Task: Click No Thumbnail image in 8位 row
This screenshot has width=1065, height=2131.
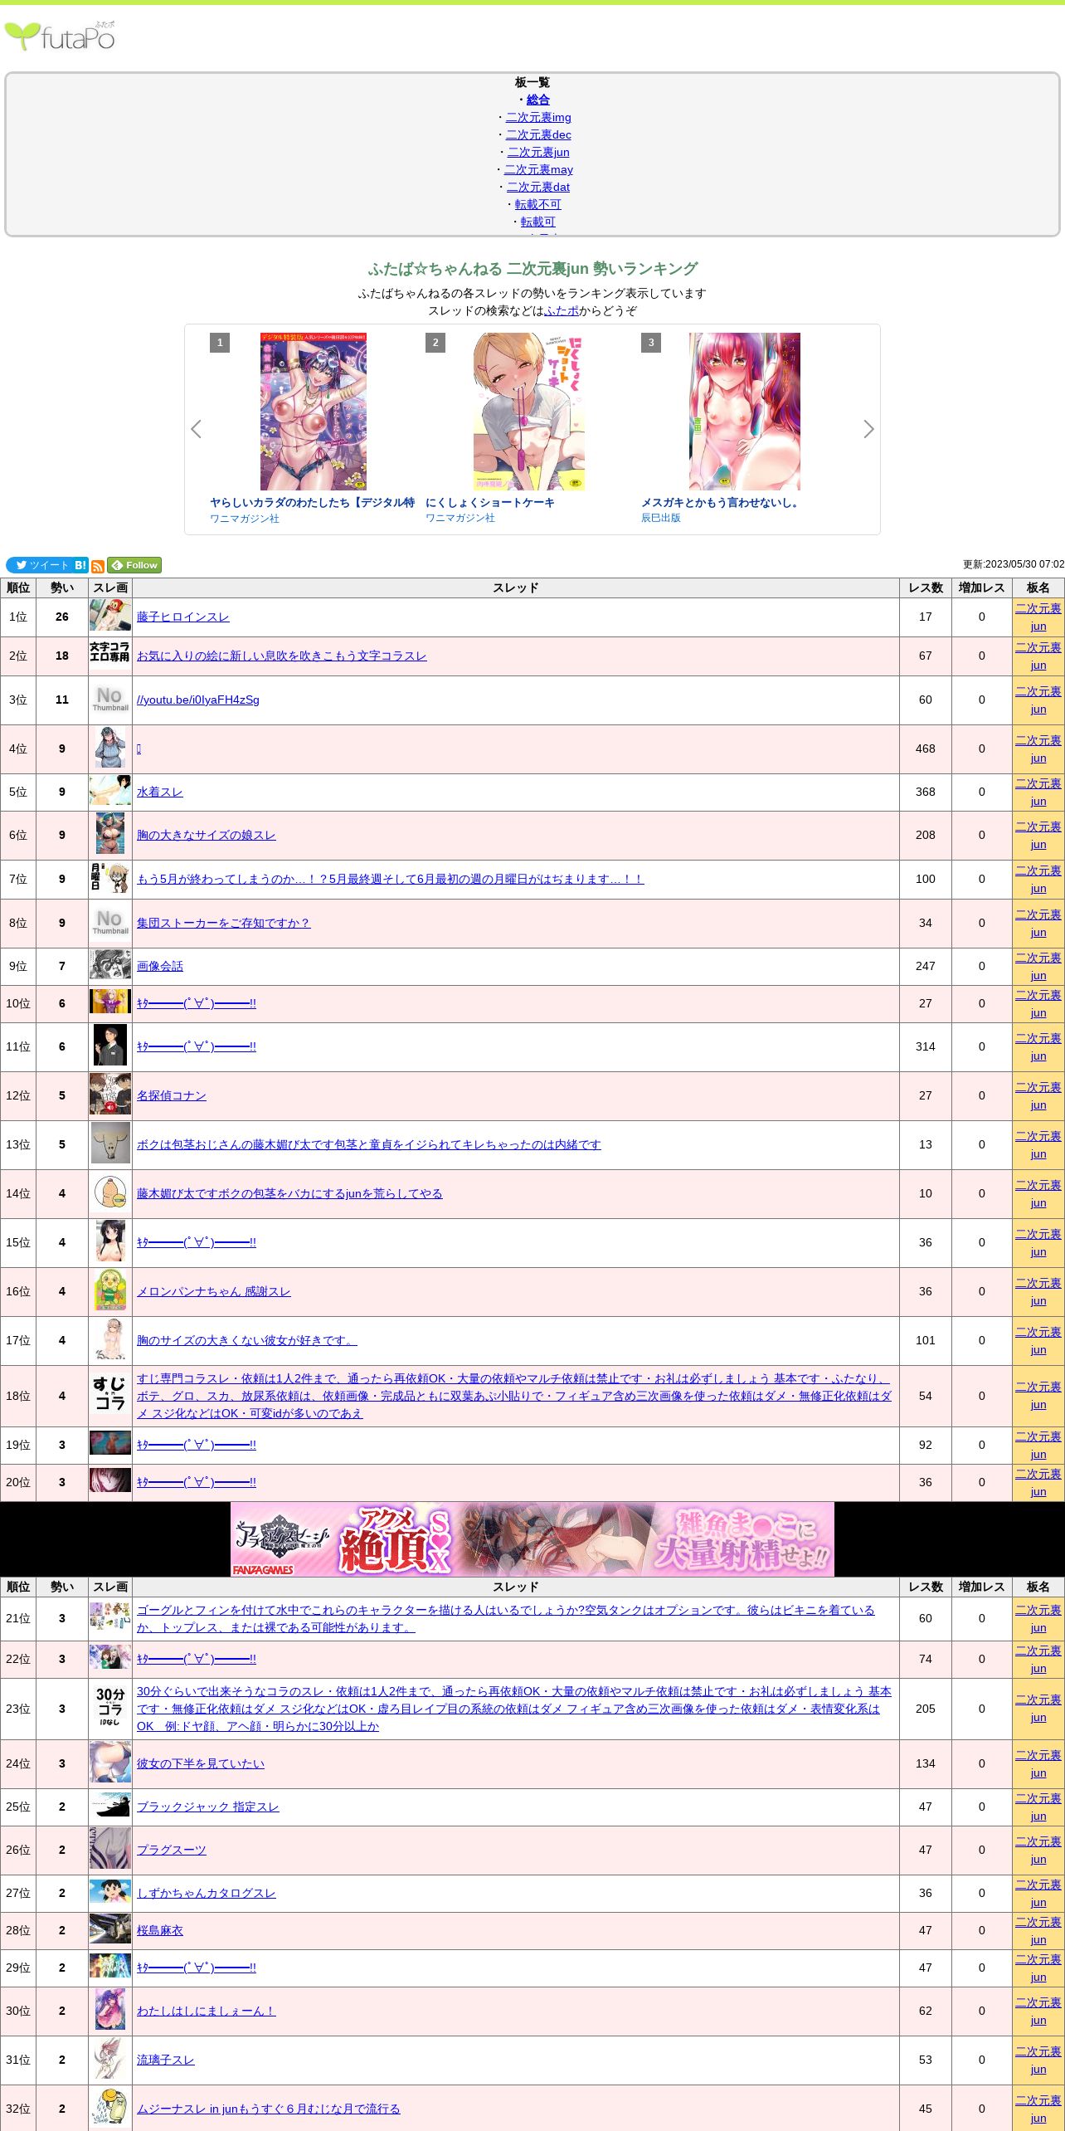Action: coord(110,923)
